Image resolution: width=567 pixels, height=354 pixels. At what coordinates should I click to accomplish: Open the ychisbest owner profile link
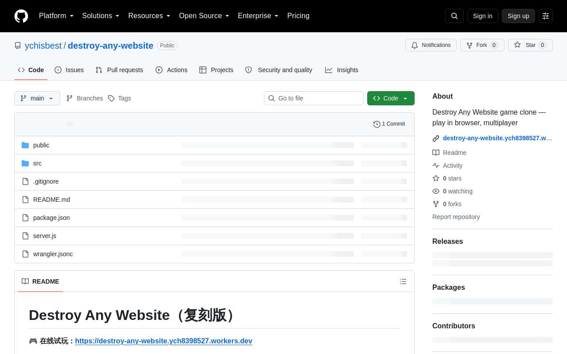pyautogui.click(x=43, y=46)
